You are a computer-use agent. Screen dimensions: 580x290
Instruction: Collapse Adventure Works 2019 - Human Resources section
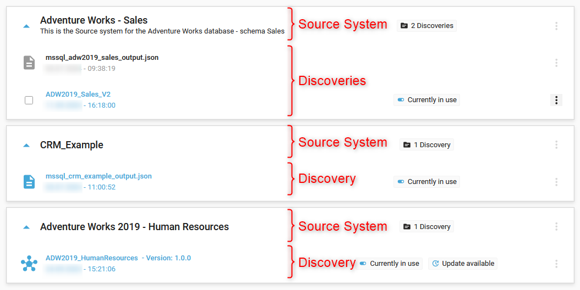[x=26, y=227]
